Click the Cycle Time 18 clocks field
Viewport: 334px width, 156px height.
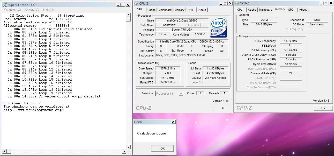(x=291, y=64)
